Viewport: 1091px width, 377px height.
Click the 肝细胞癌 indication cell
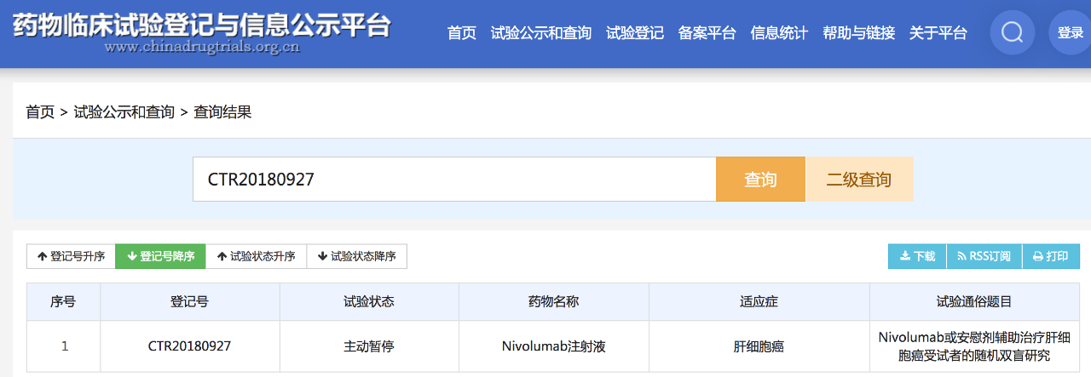click(x=759, y=346)
